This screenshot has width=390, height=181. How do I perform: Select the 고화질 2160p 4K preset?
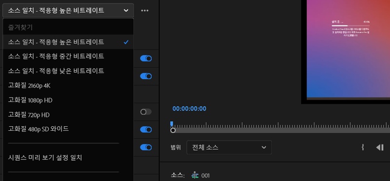click(x=68, y=86)
